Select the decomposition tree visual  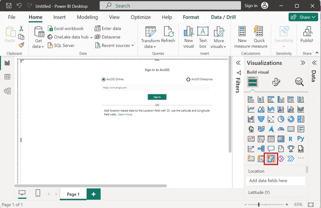261,149
